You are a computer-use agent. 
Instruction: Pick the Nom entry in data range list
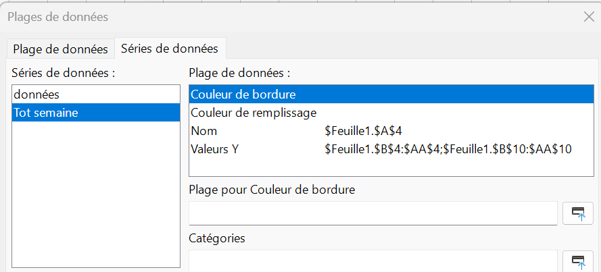click(204, 131)
